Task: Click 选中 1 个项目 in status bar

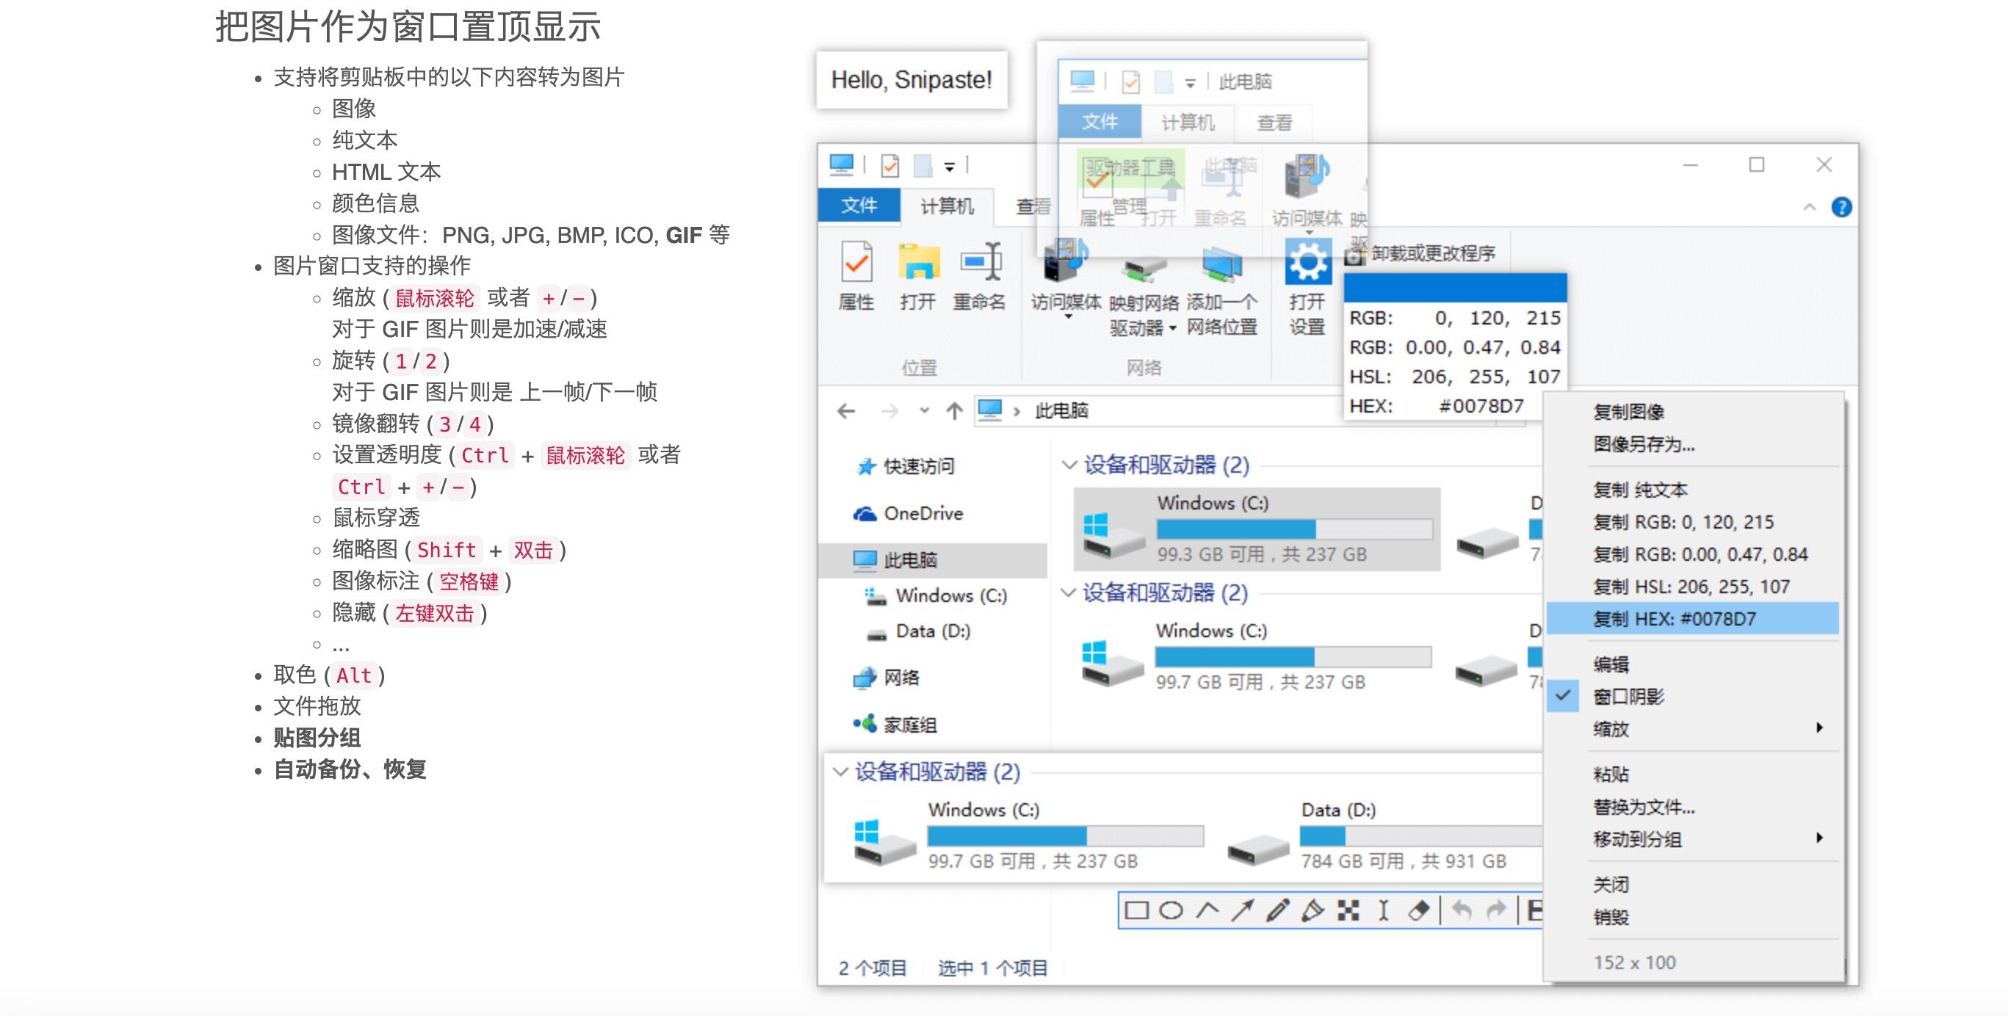Action: point(992,968)
